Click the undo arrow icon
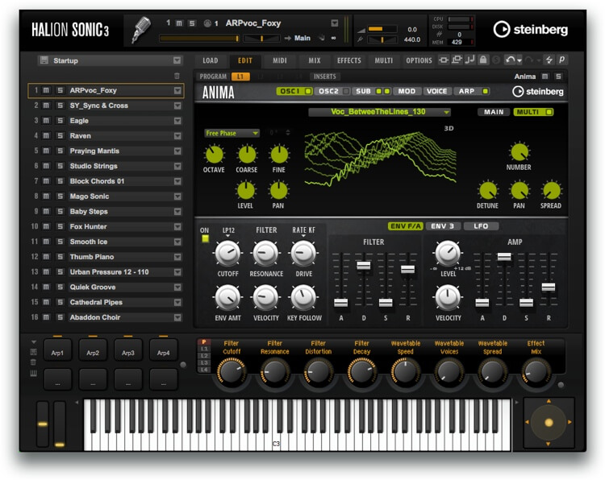Image resolution: width=605 pixels, height=480 pixels. click(510, 60)
